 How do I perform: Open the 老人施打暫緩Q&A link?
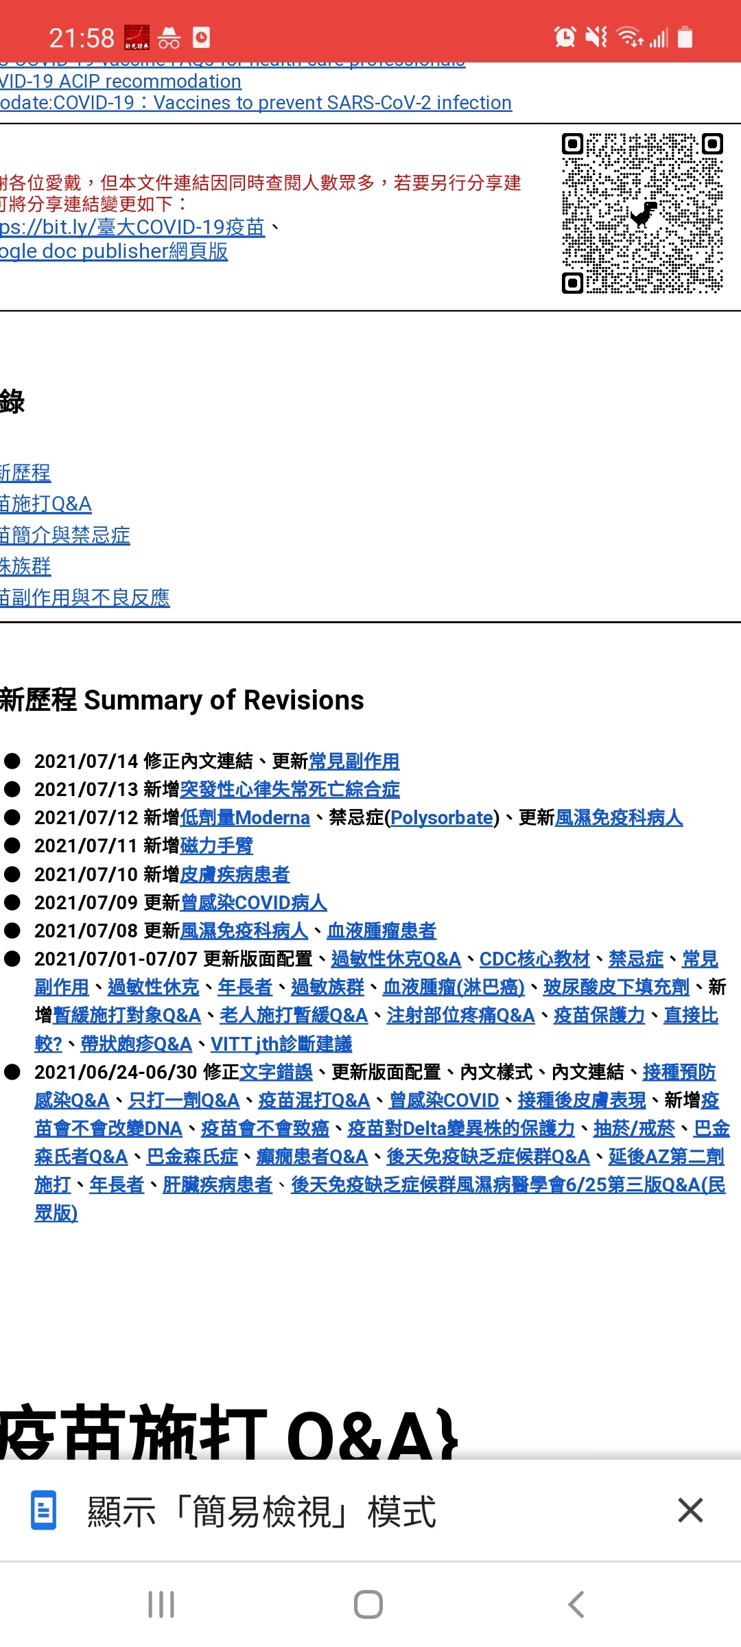[294, 1015]
